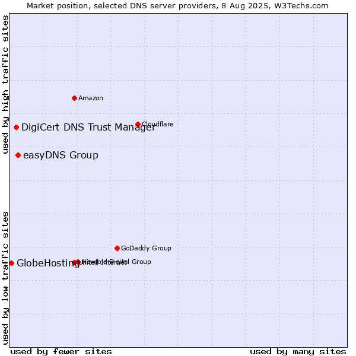Click the DigiCert DNS Trust Manager label

point(88,128)
